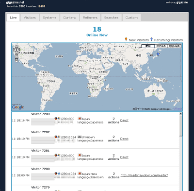Click the Japan flag for Visitor 7283
The width and height of the screenshot is (194, 191).
click(80, 119)
